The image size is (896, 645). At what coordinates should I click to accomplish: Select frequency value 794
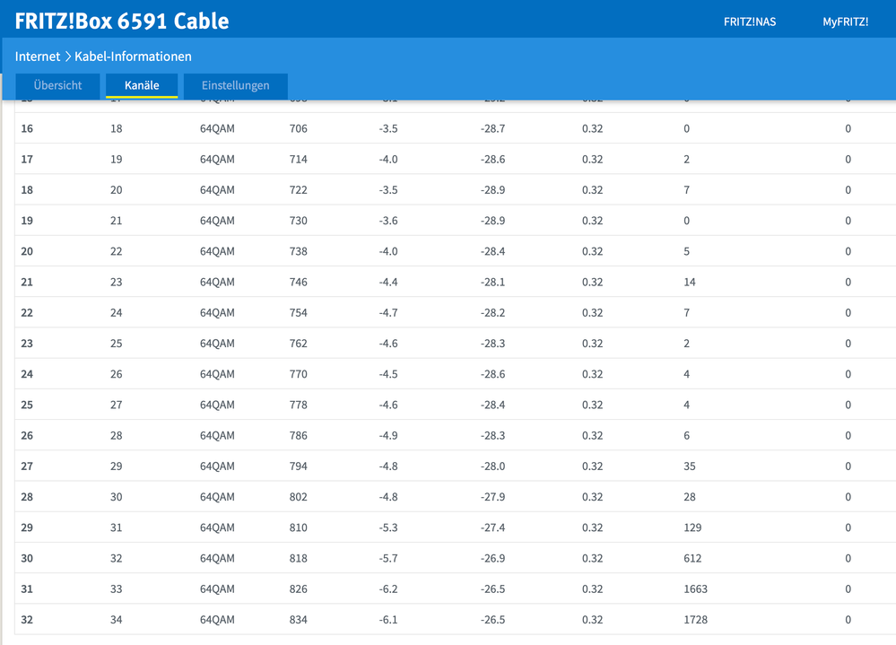point(299,466)
